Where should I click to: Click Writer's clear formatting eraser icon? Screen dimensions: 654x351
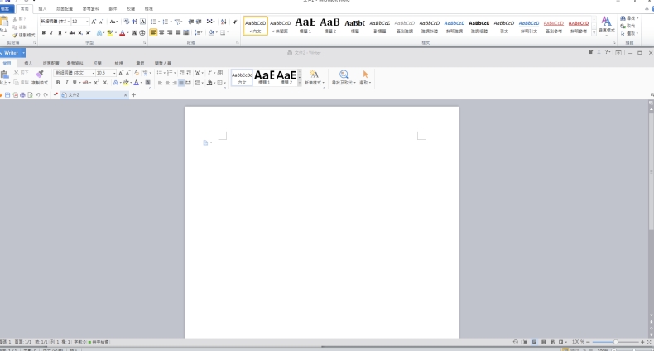137,73
